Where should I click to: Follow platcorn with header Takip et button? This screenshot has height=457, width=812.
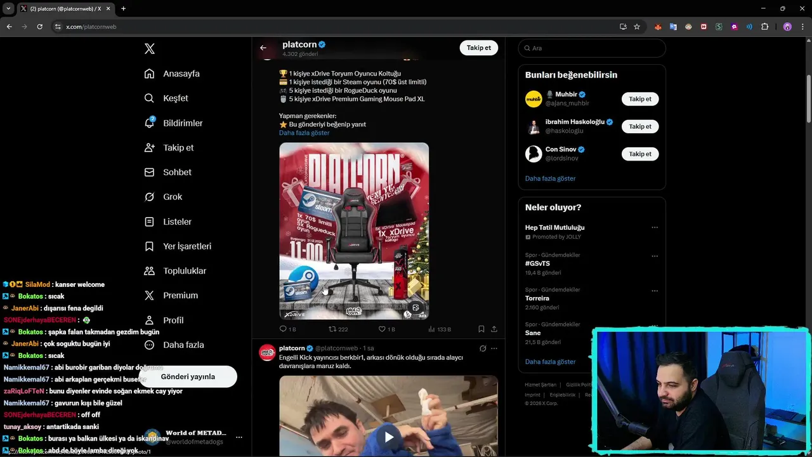click(x=479, y=48)
